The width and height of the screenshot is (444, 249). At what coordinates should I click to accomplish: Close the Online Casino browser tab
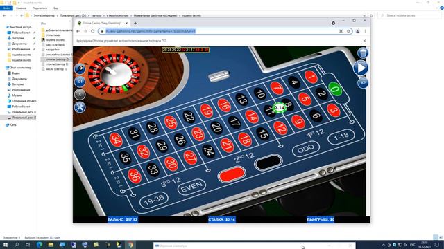tap(126, 23)
